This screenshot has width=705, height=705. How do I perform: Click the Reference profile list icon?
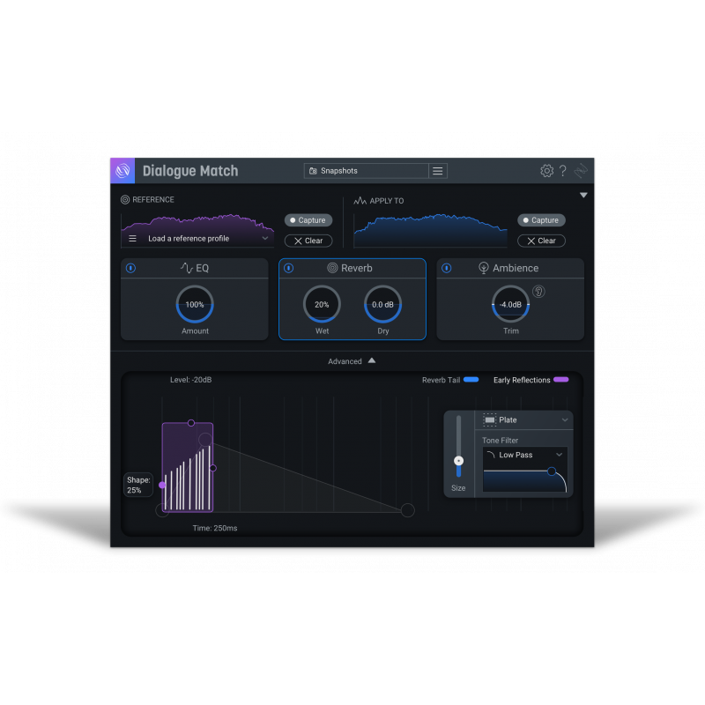click(x=133, y=239)
